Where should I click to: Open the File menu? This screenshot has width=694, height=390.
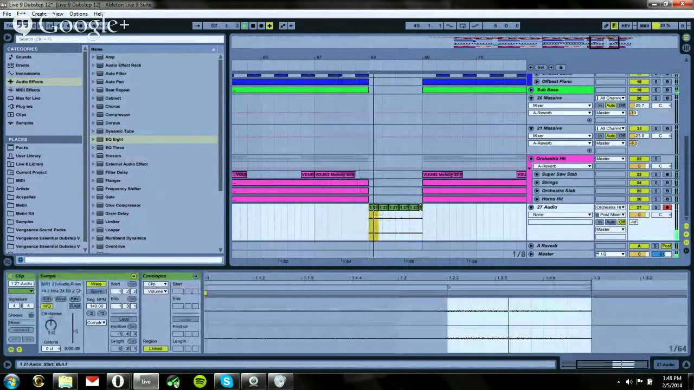tap(7, 14)
